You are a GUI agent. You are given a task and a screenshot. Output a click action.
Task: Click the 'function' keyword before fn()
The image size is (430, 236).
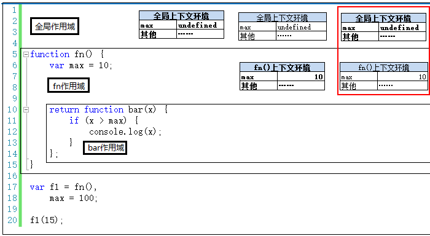(x=50, y=54)
